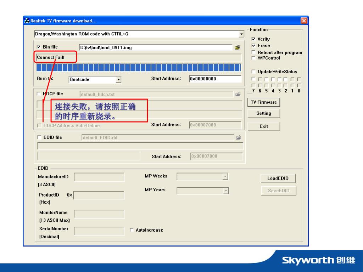Click the LoadEDID button
The image size is (363, 272).
(278, 178)
